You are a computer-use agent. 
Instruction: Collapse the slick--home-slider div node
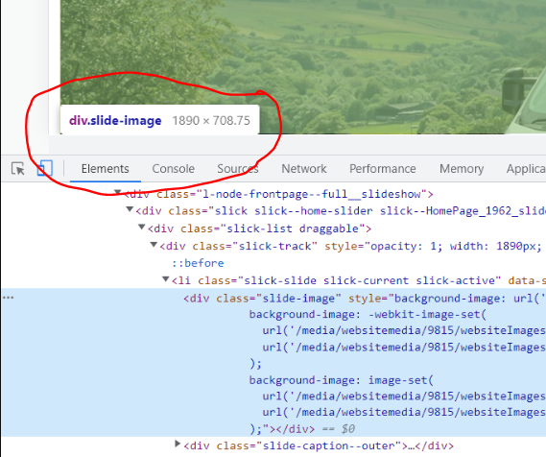tap(130, 209)
